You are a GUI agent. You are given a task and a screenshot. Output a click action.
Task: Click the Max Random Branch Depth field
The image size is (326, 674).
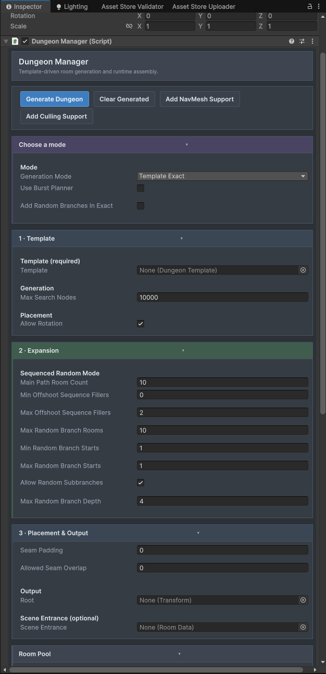tap(222, 501)
